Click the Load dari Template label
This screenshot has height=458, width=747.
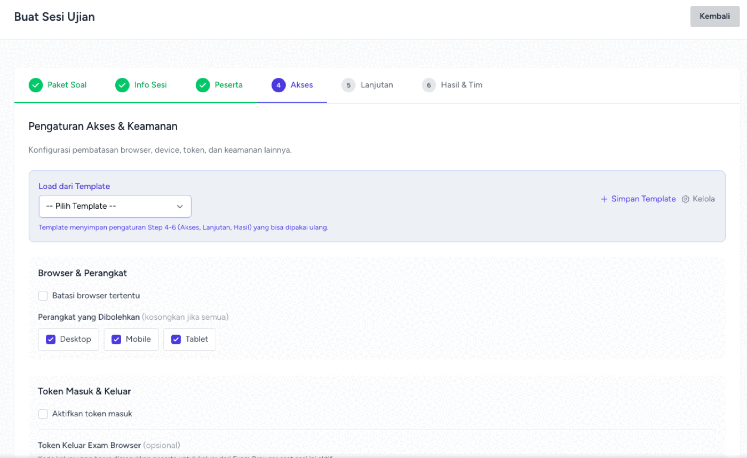[74, 186]
